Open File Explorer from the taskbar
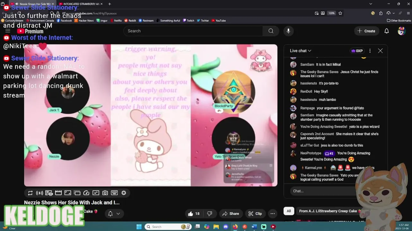 click(x=216, y=227)
